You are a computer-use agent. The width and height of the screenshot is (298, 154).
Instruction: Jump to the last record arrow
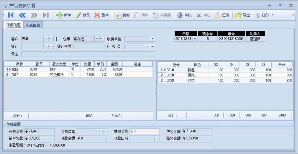46,15
